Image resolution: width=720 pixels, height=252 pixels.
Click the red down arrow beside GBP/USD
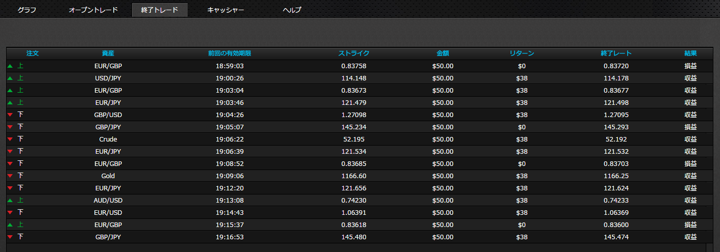click(10, 115)
